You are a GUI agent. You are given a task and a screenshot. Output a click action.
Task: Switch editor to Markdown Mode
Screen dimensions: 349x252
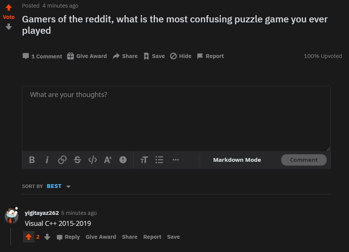tap(237, 160)
